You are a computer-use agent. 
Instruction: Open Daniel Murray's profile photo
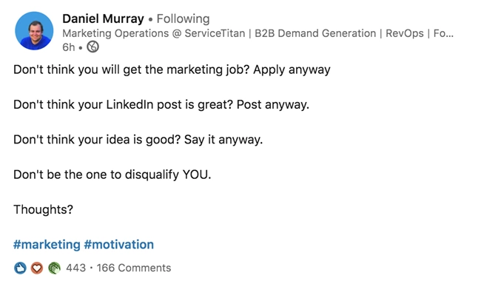point(34,30)
